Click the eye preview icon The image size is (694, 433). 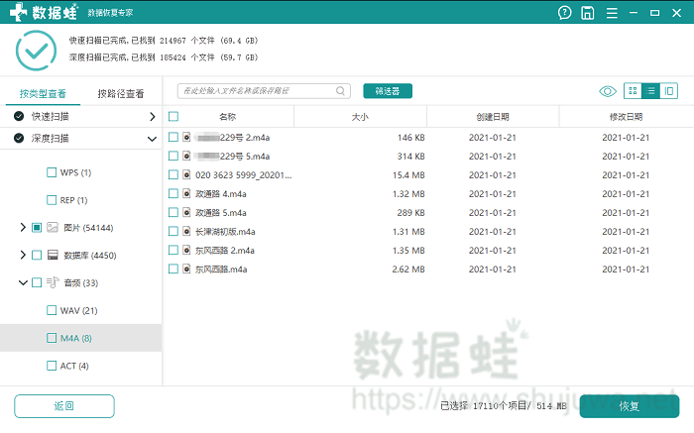pyautogui.click(x=608, y=91)
